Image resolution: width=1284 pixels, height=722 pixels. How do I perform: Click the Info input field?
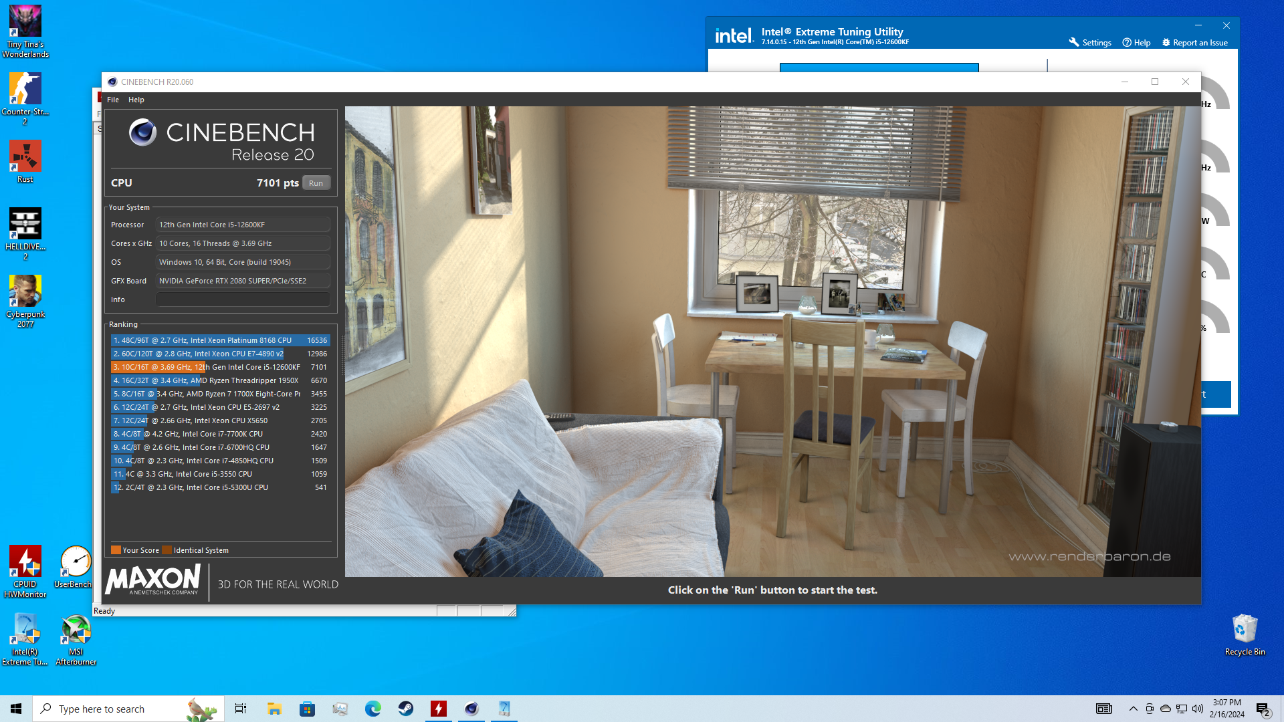click(x=243, y=299)
